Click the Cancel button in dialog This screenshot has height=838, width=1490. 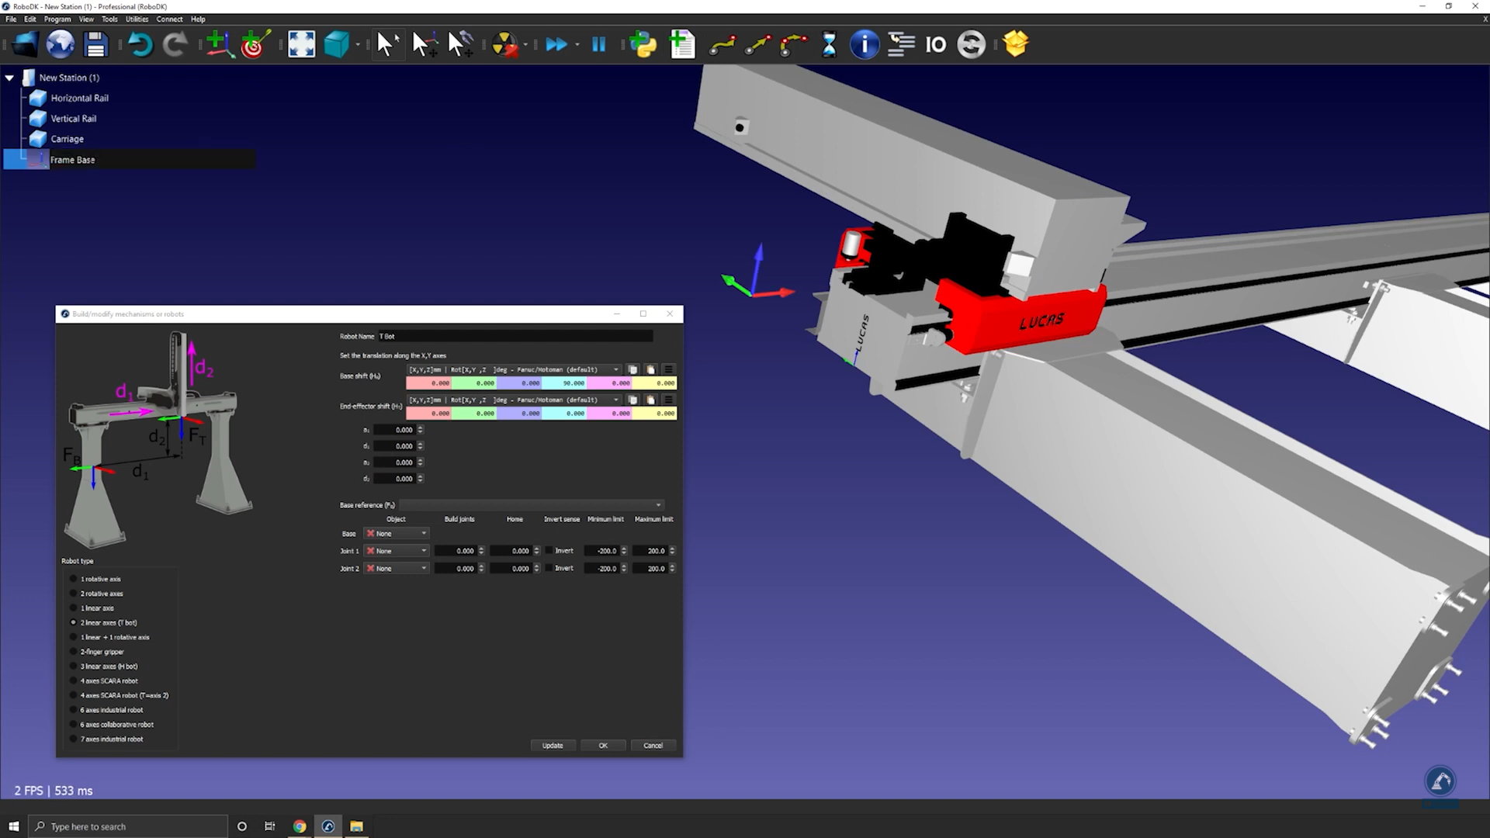(x=653, y=746)
